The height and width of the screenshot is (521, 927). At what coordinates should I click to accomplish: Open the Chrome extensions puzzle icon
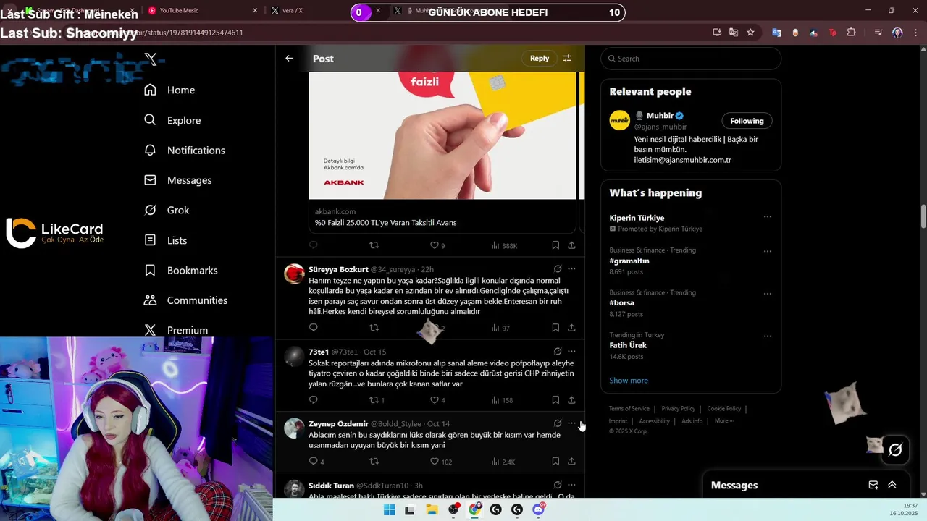point(851,33)
